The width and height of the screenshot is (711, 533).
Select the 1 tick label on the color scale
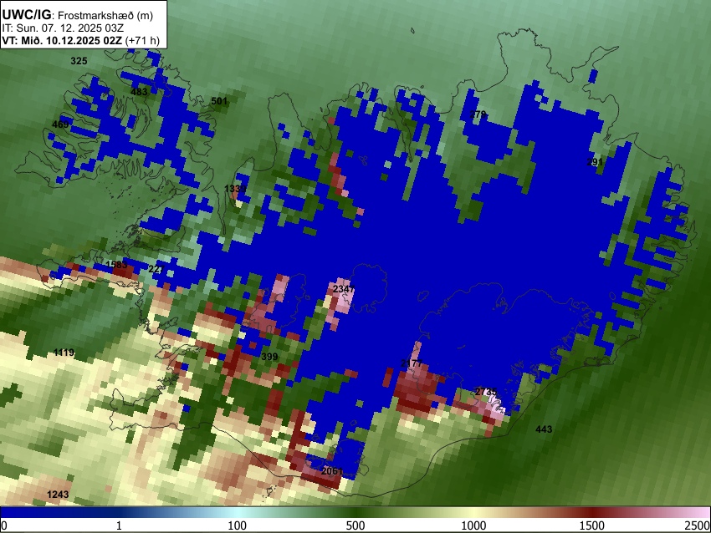pyautogui.click(x=119, y=525)
